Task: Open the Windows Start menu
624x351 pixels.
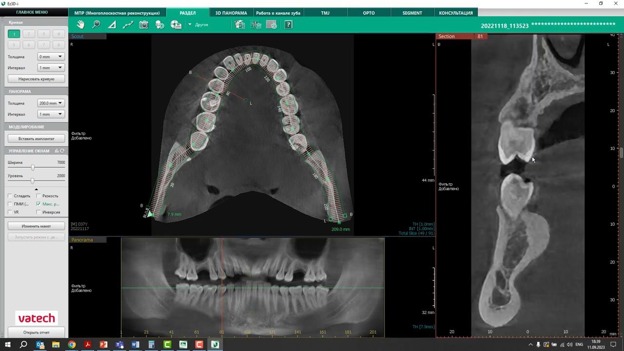Action: coord(7,345)
